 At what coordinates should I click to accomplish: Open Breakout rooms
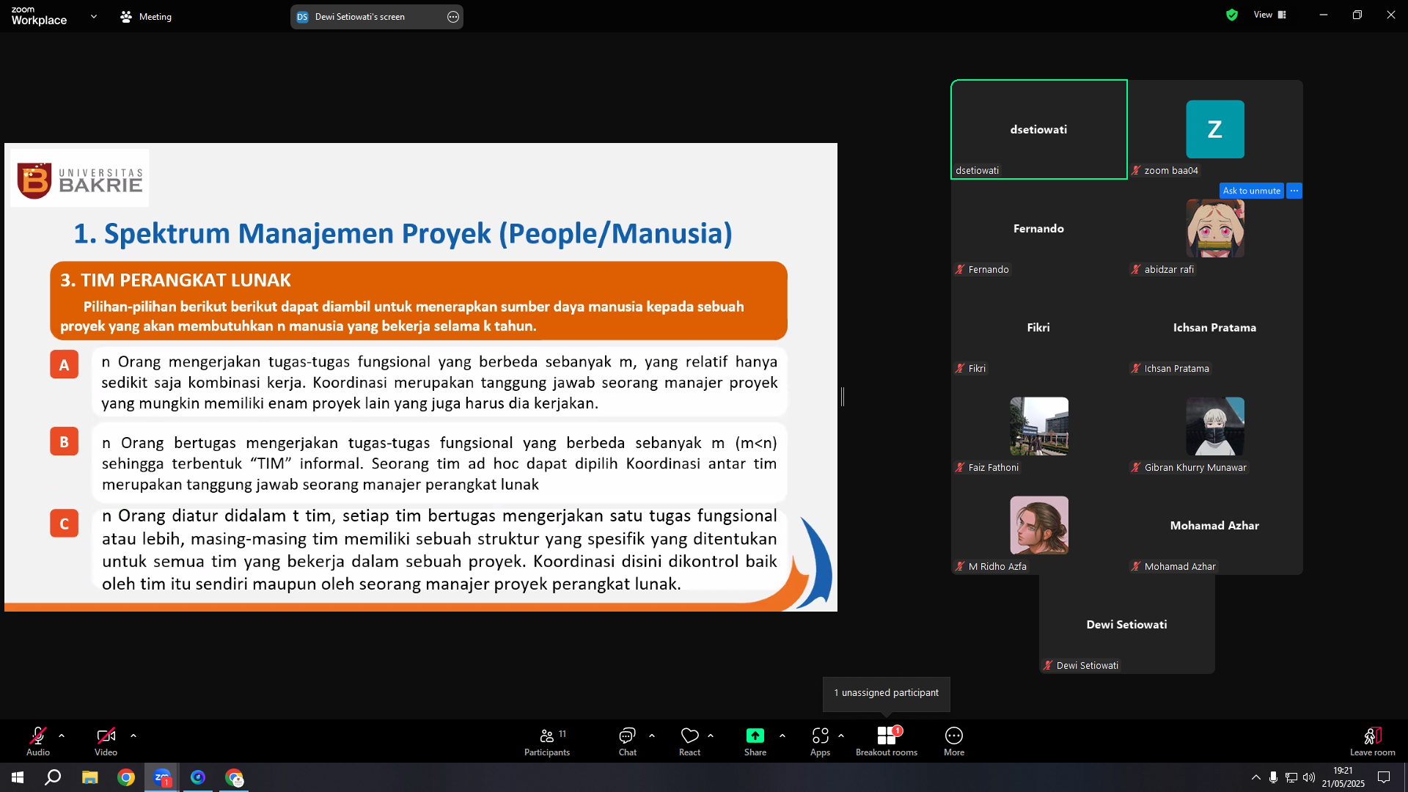coord(887,741)
